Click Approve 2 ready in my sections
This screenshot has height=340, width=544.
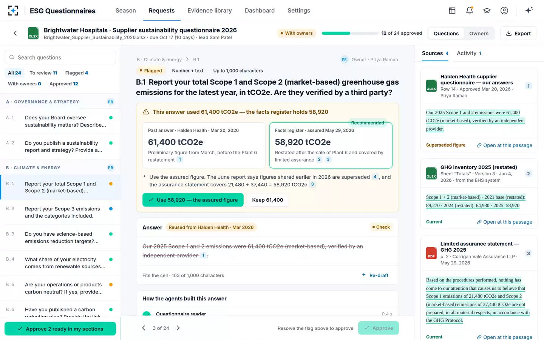[60, 329]
